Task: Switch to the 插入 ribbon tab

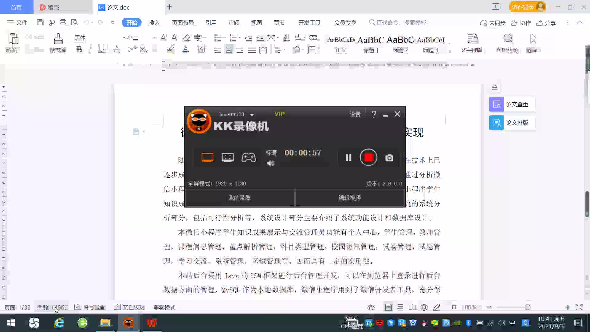Action: pos(154,23)
